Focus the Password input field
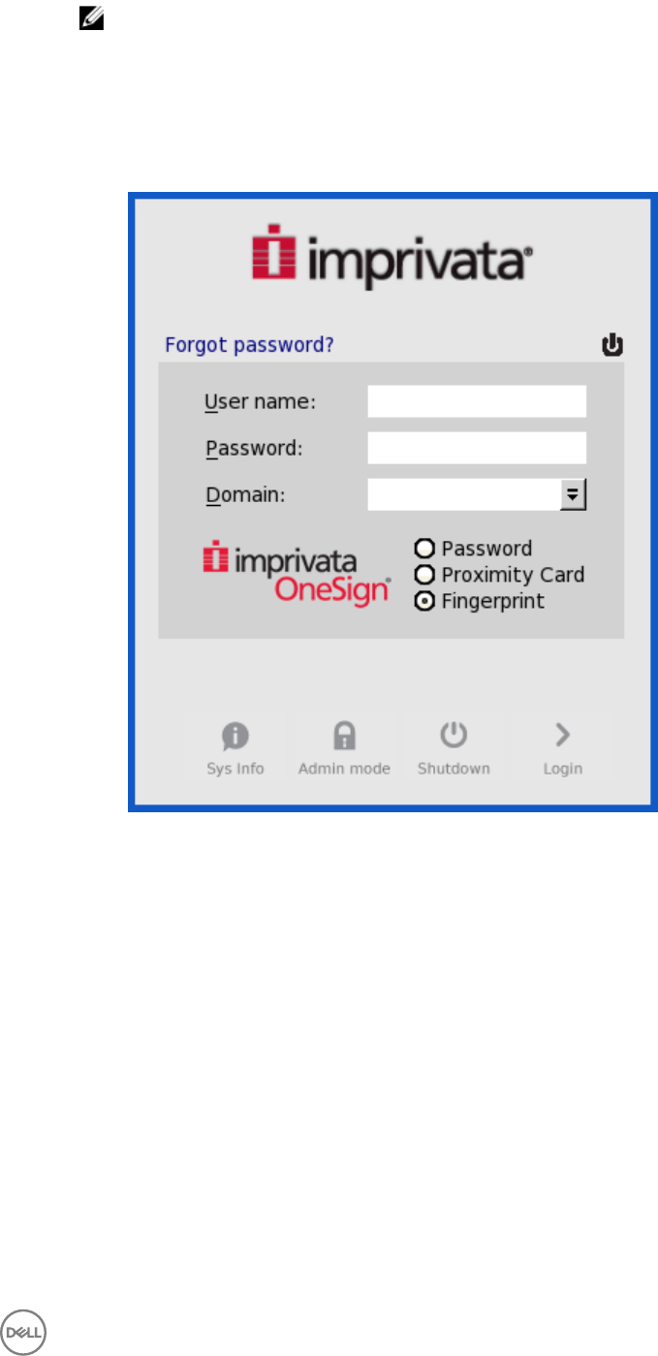 pos(477,448)
